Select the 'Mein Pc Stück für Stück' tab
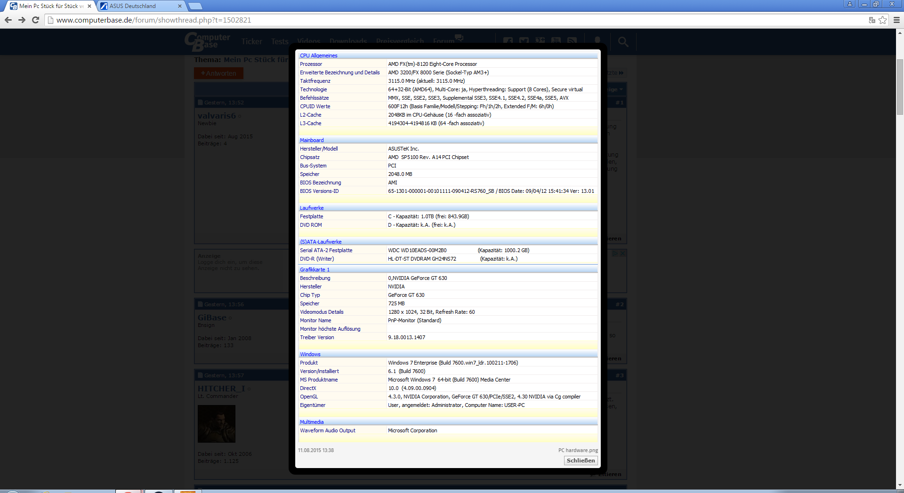The height and width of the screenshot is (493, 904). [51, 6]
